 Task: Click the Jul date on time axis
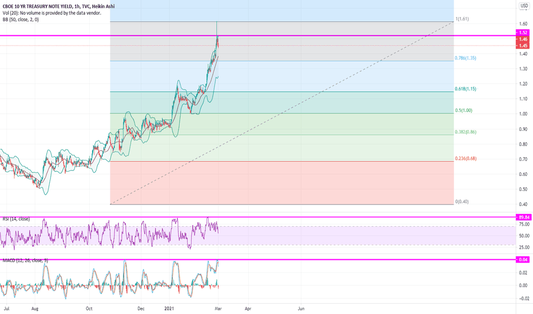[x=6, y=308]
